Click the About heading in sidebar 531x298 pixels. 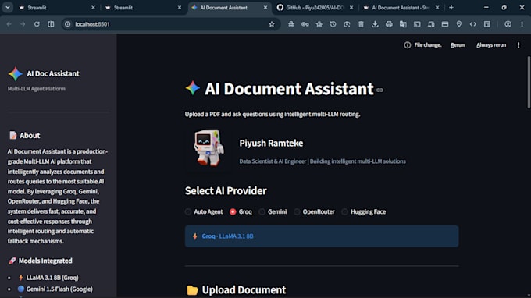(30, 135)
